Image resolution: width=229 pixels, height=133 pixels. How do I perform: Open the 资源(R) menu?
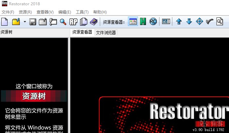[x=25, y=12]
